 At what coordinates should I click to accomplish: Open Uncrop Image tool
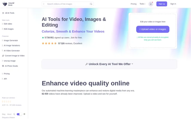(9, 61)
